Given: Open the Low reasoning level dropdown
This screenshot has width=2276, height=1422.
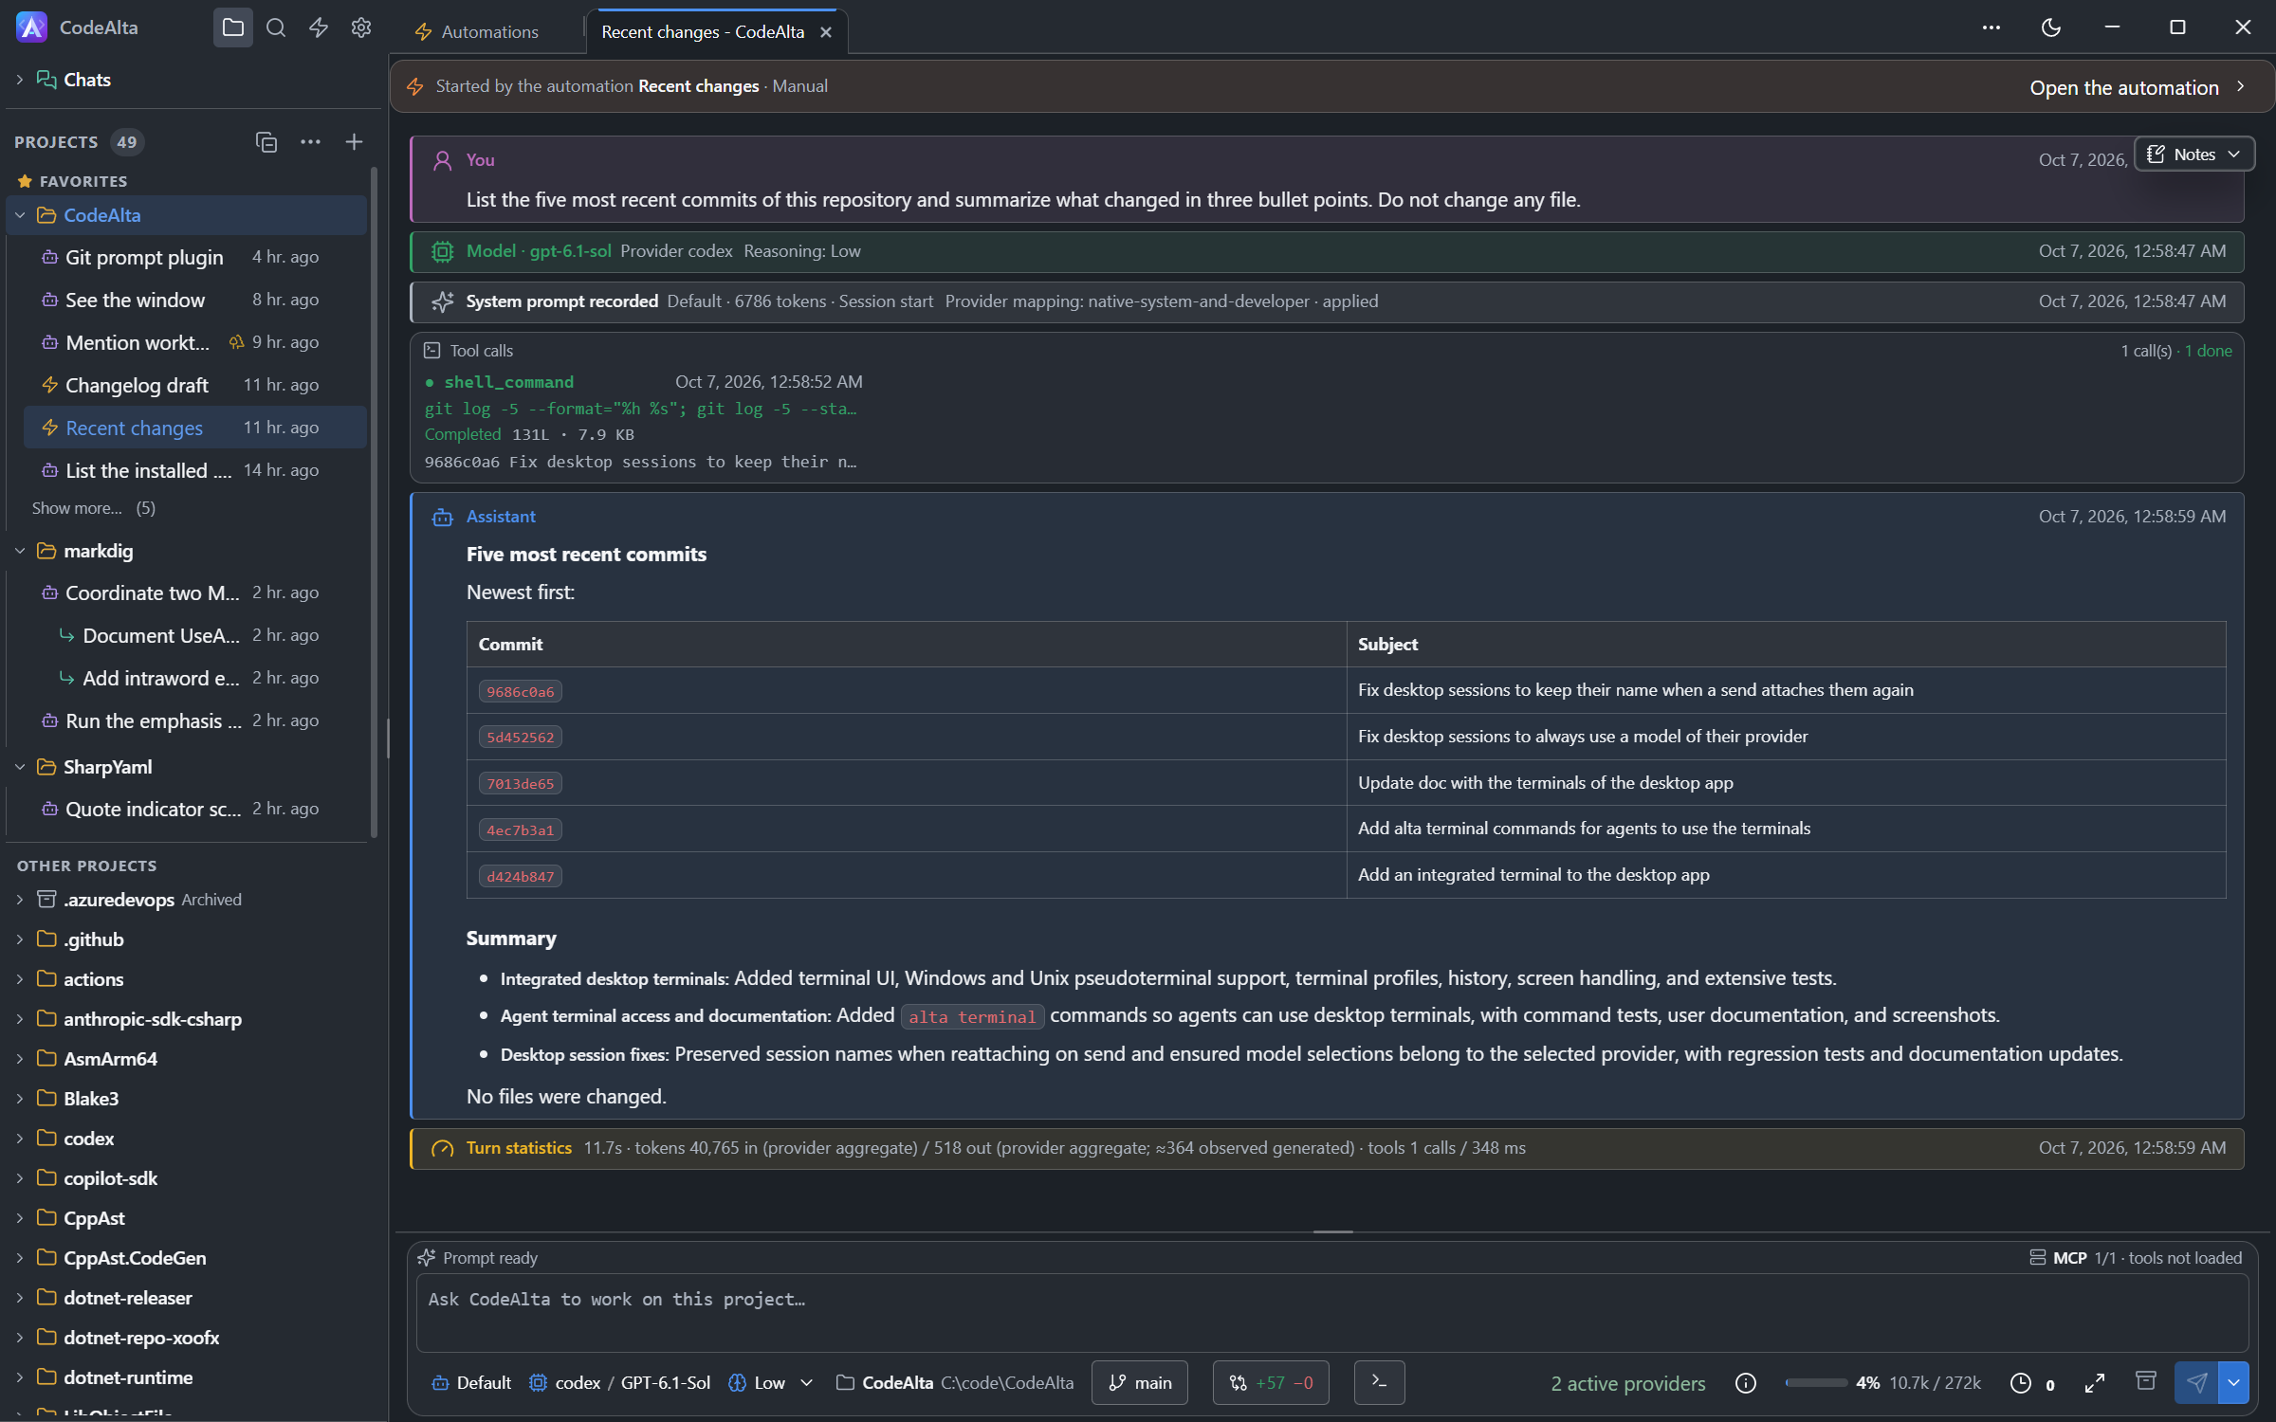Looking at the screenshot, I should [771, 1383].
